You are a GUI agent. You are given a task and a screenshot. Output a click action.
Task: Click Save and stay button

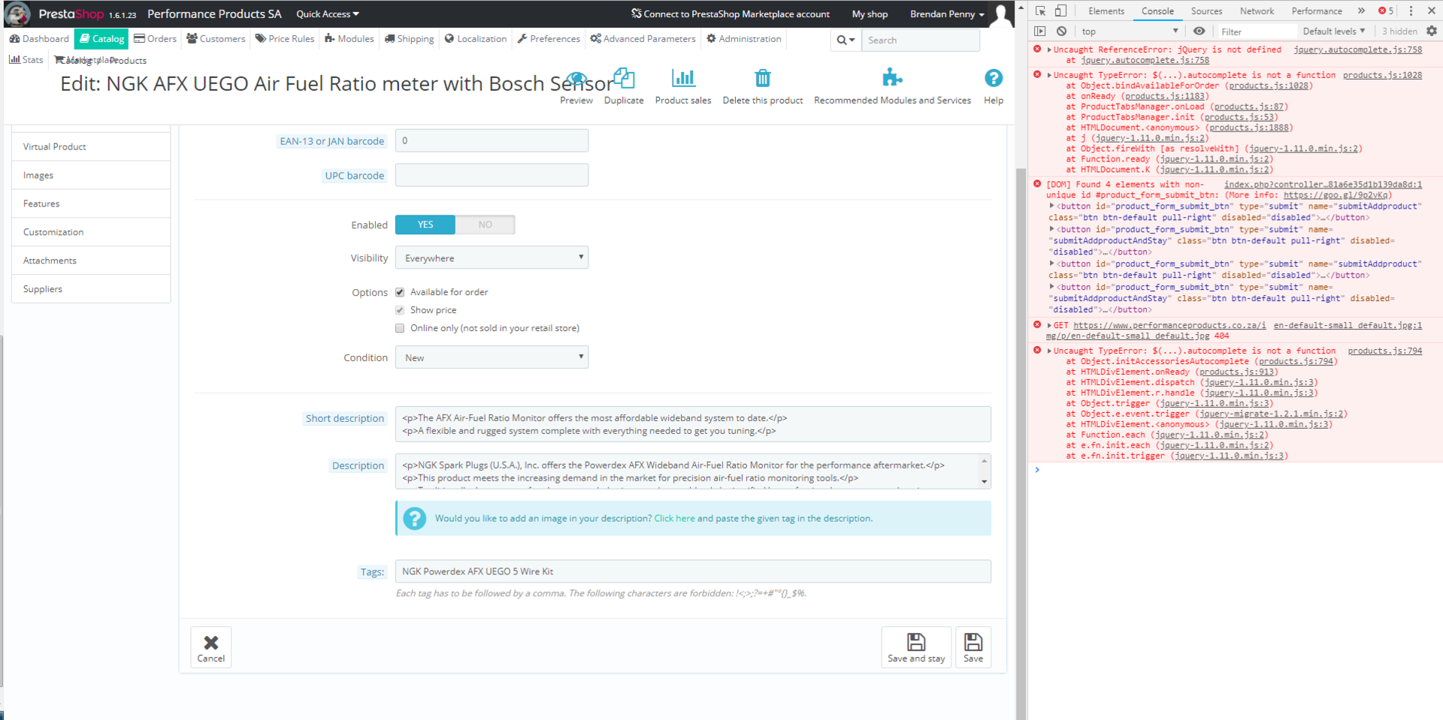(x=916, y=647)
